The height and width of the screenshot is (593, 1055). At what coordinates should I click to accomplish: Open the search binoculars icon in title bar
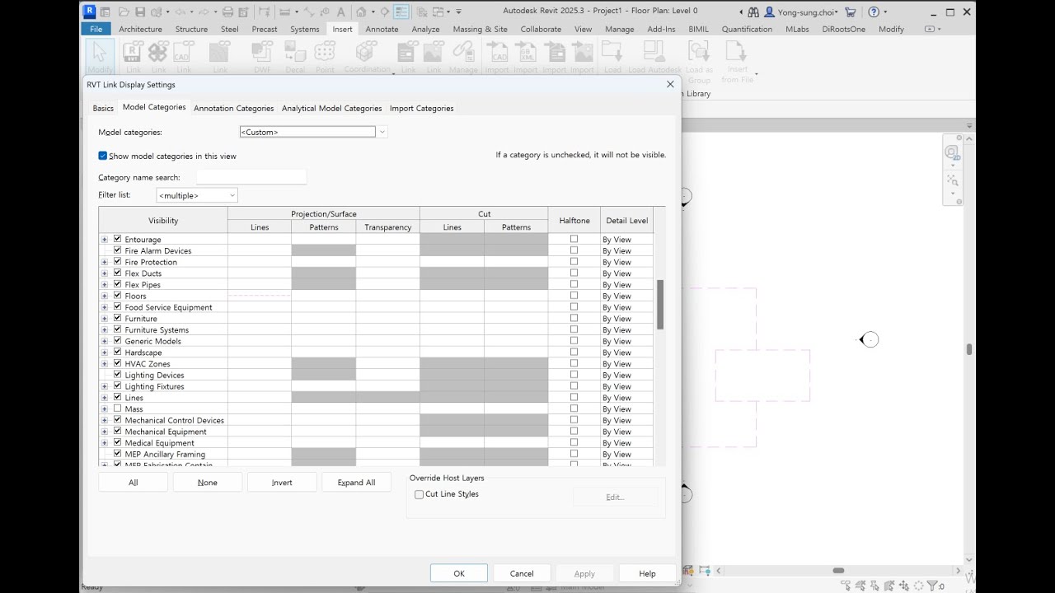point(753,12)
